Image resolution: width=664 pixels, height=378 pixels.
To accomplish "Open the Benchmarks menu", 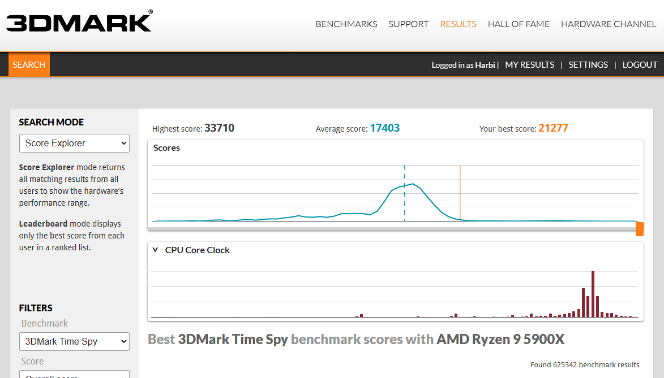I will pyautogui.click(x=346, y=24).
